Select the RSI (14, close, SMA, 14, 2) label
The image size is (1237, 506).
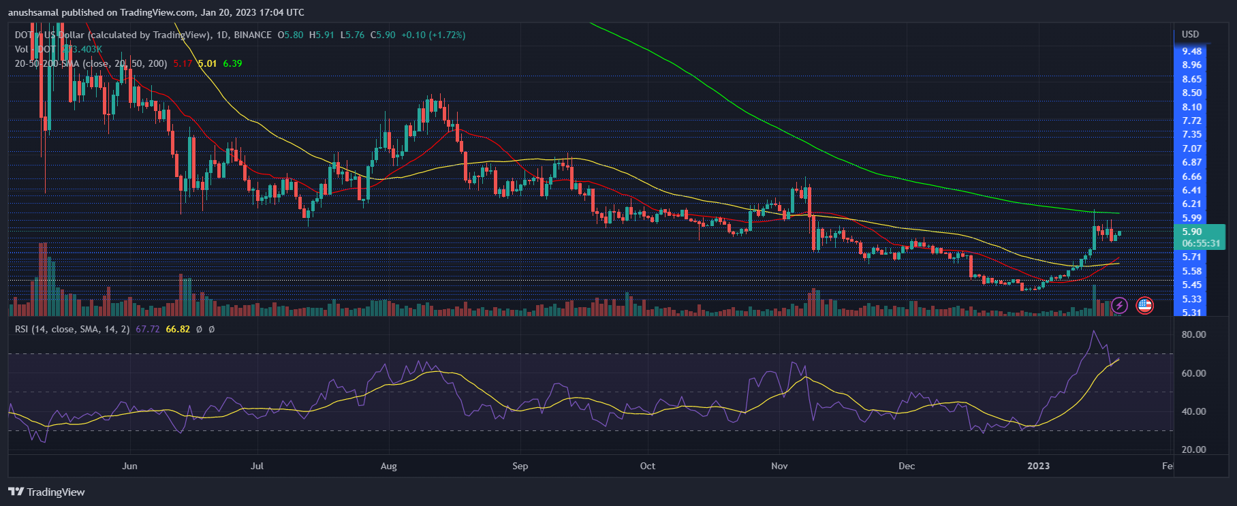point(72,329)
